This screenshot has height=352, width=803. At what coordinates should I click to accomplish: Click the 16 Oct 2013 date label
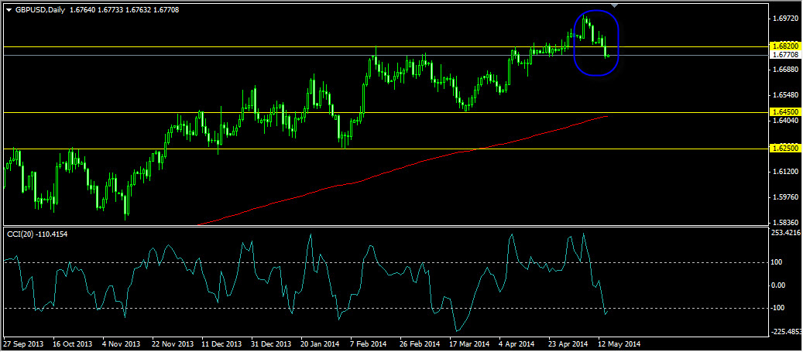point(72,343)
